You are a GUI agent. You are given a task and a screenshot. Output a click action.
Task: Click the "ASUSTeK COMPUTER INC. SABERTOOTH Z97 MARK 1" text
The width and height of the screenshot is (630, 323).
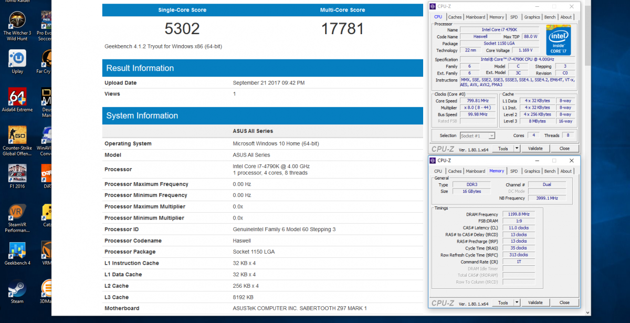tap(300, 308)
